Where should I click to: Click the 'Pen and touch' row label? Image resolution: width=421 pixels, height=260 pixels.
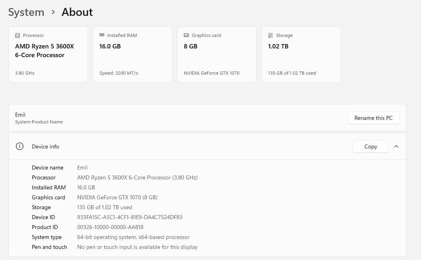click(x=49, y=247)
